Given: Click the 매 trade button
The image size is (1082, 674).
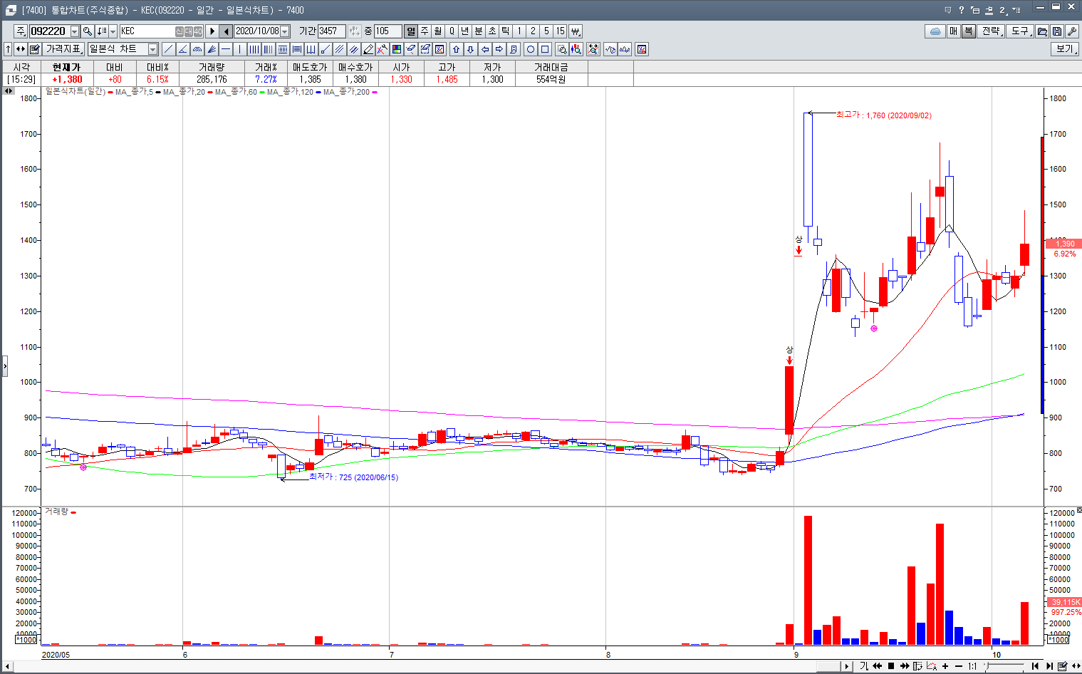Looking at the screenshot, I should click(x=954, y=31).
